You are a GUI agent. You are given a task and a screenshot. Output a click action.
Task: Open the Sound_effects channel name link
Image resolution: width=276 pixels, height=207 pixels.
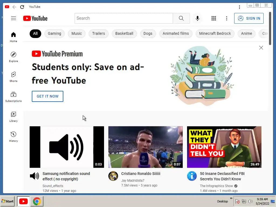tap(53, 186)
